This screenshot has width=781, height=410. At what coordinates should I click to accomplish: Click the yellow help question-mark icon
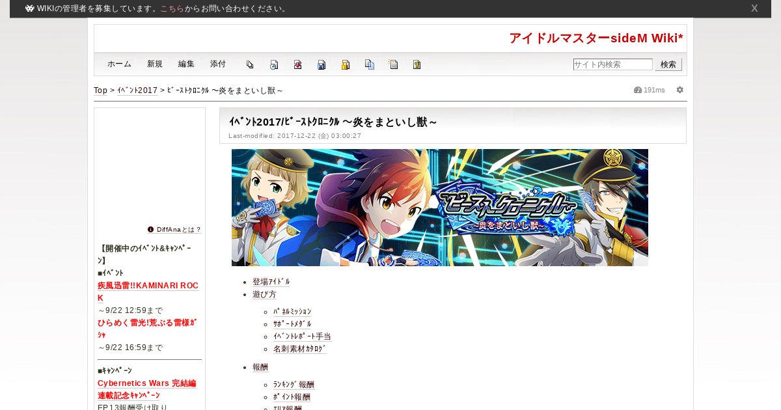pos(417,64)
